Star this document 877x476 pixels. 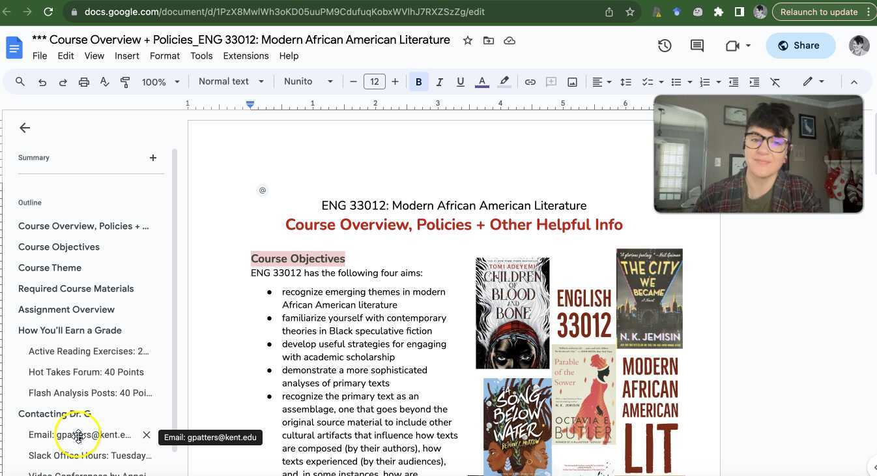467,40
